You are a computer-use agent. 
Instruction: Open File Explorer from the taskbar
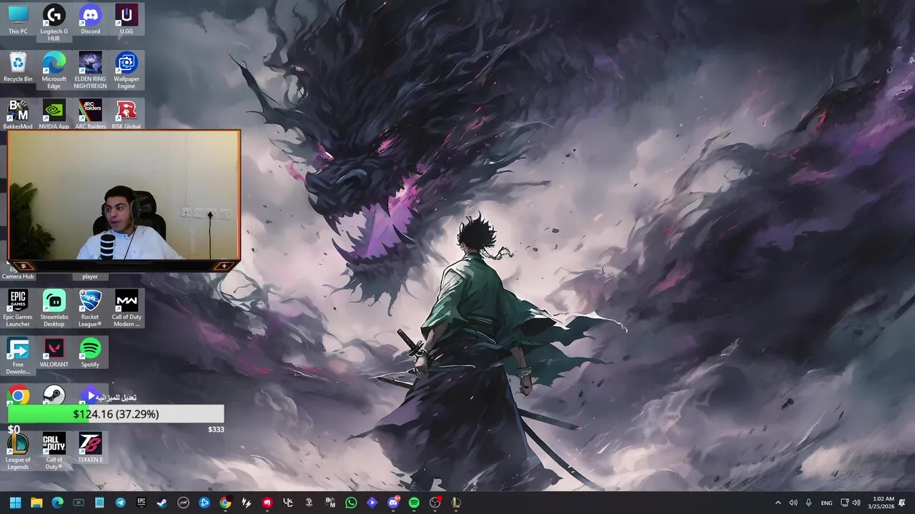click(36, 503)
